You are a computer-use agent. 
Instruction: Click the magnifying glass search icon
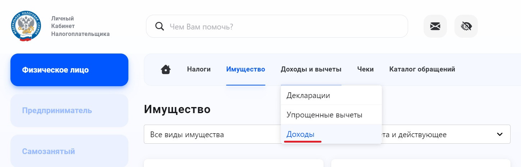pyautogui.click(x=159, y=26)
